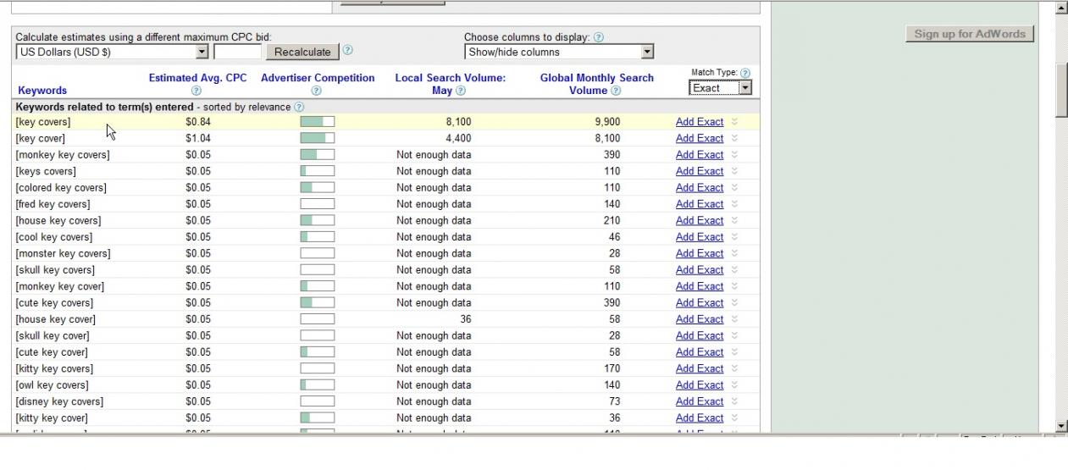Expand chevron beside Add Exact for key cover

(734, 138)
